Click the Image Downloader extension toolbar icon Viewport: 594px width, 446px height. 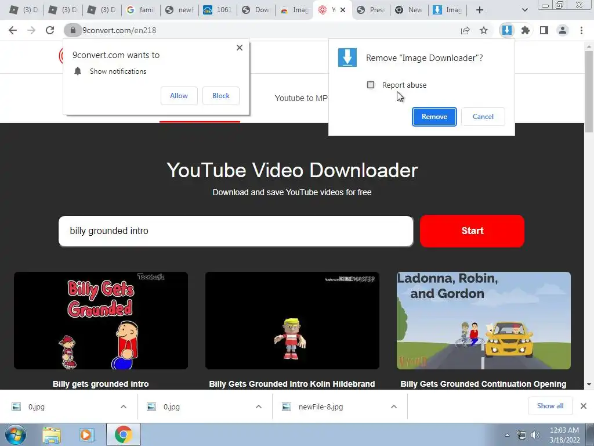[x=506, y=30]
